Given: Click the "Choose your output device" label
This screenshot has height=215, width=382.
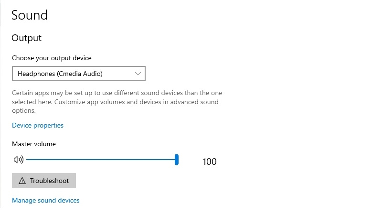Looking at the screenshot, I should pyautogui.click(x=52, y=58).
